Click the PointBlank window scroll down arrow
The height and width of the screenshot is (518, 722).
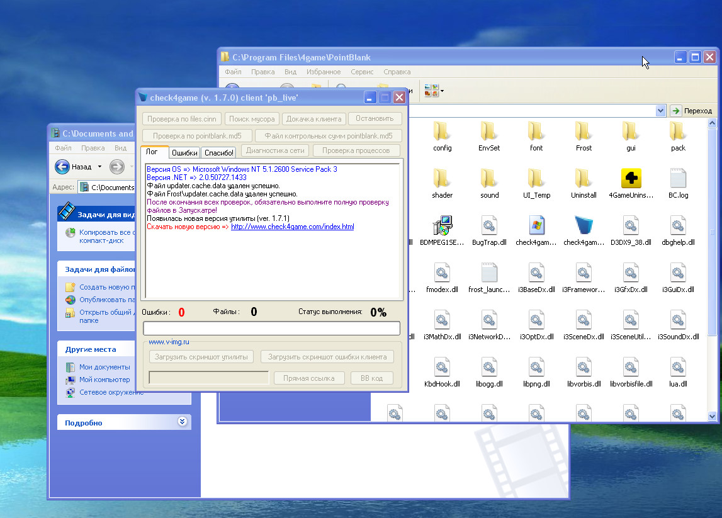pyautogui.click(x=712, y=416)
